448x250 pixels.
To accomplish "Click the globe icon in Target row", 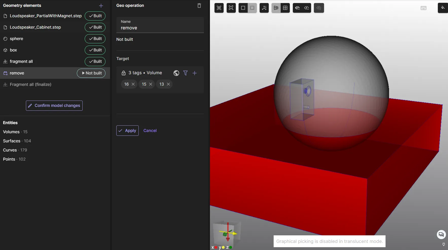I will click(176, 73).
